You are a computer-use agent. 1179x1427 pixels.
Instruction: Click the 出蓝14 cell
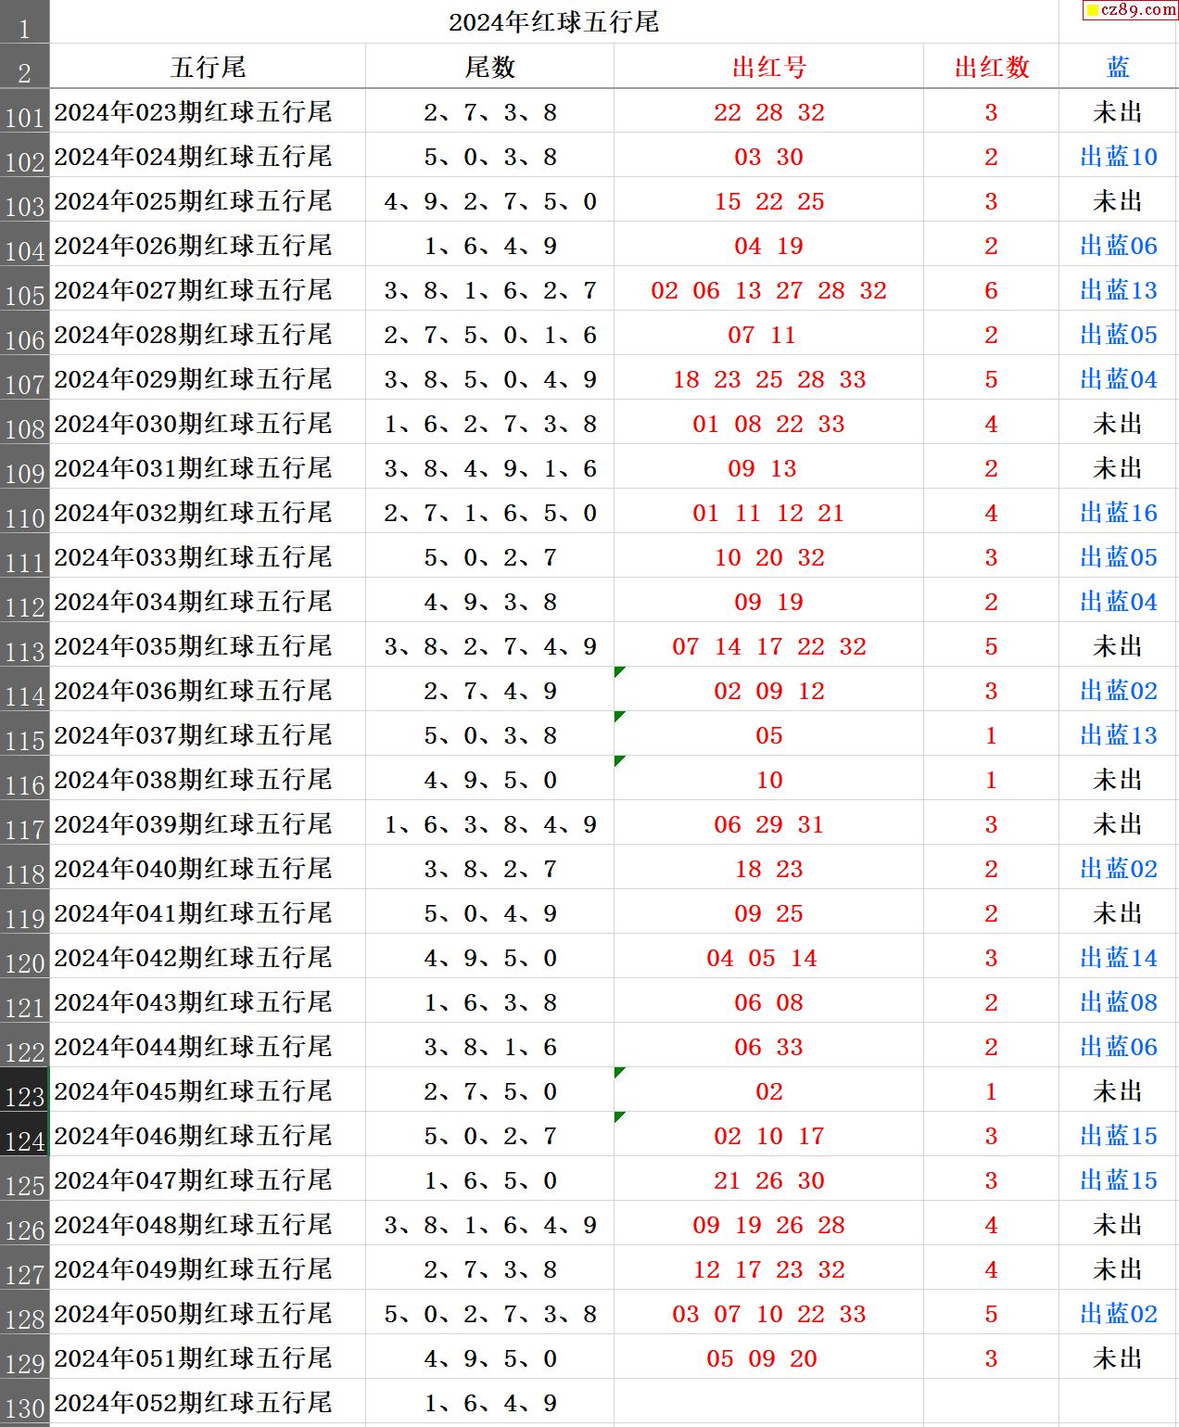1119,958
